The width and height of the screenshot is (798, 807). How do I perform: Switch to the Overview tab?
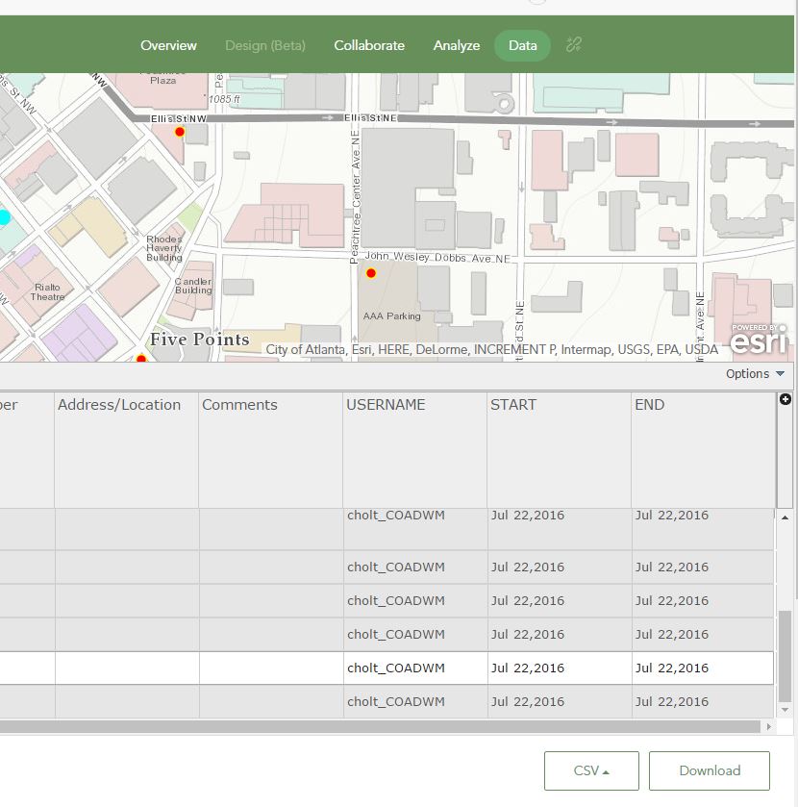tap(168, 45)
